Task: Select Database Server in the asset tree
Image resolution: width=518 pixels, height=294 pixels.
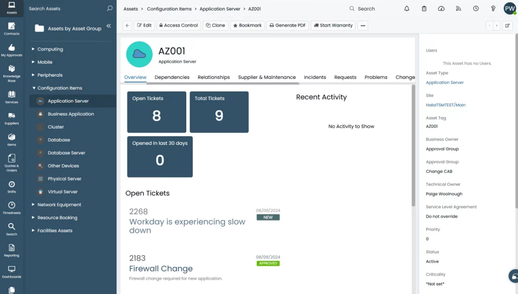Action: click(x=66, y=153)
